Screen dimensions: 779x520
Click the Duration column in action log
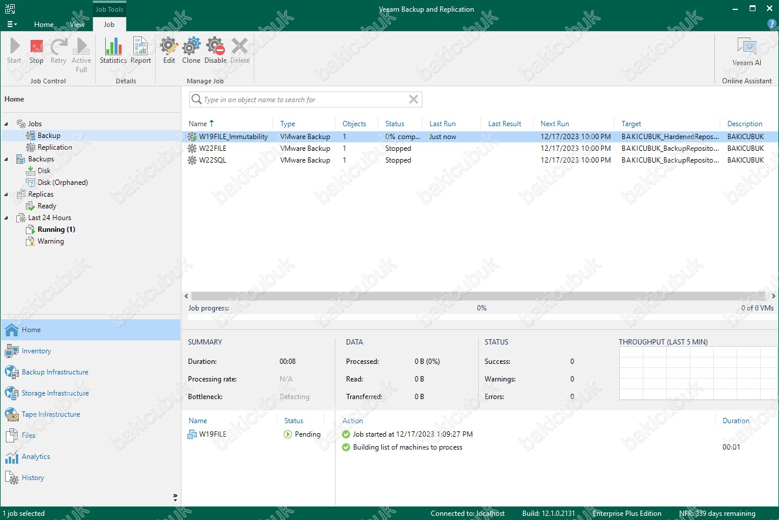tap(736, 421)
